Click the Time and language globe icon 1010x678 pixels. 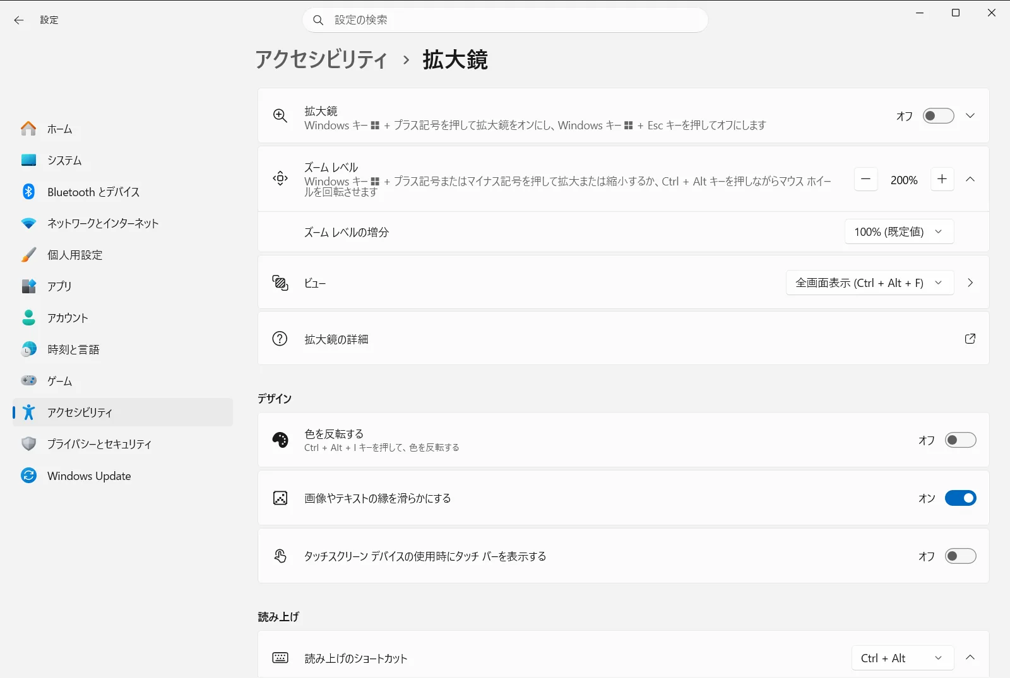(28, 349)
